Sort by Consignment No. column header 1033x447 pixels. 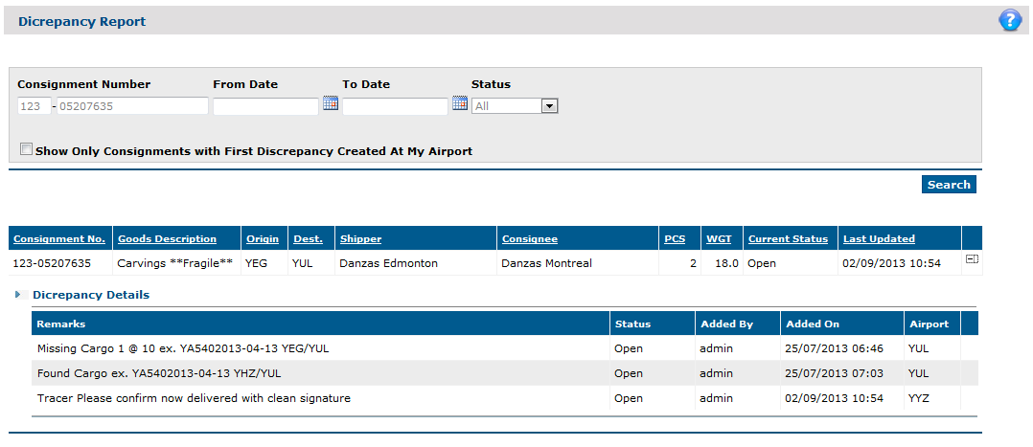point(59,239)
